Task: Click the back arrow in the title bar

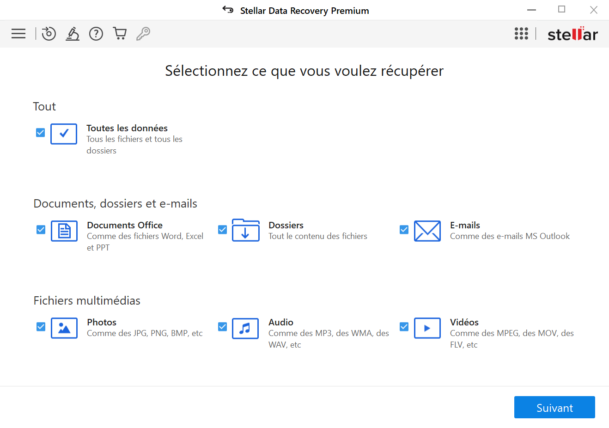Action: click(228, 9)
